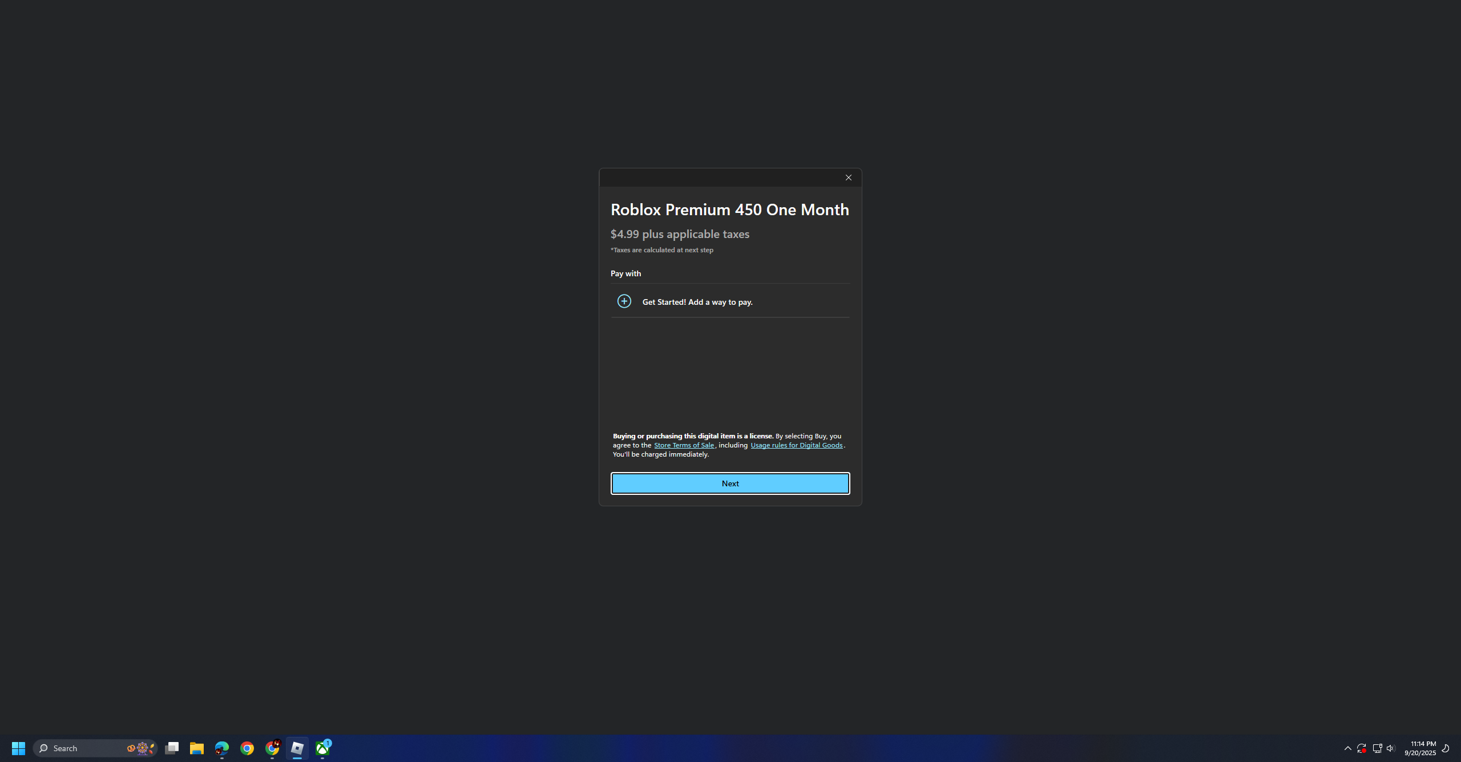Open the Windows Start menu
Screen dimensions: 1461x762
pos(18,748)
